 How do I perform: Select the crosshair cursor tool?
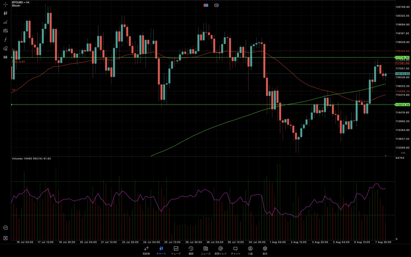click(x=6, y=4)
